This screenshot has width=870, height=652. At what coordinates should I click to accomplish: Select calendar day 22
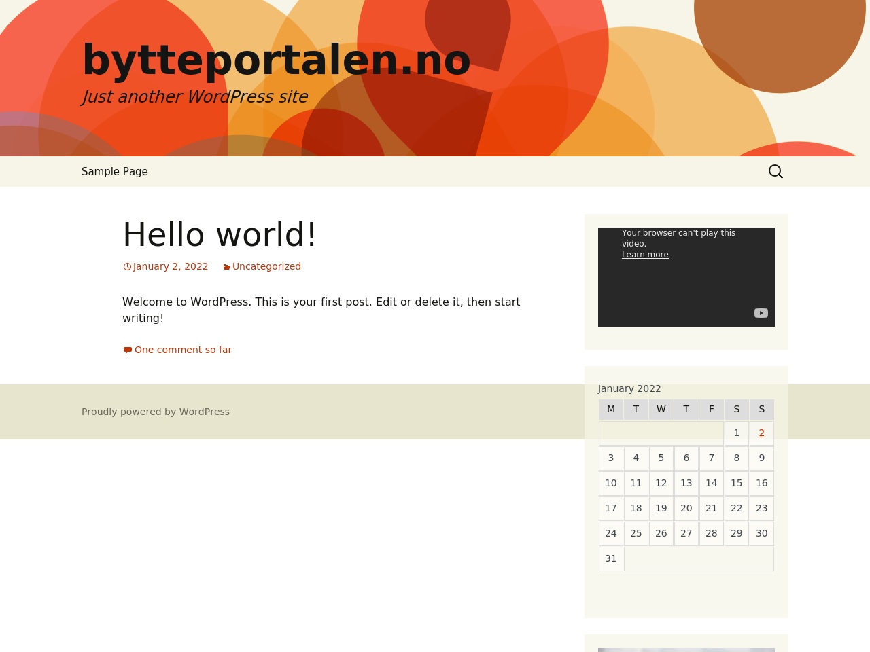click(737, 508)
